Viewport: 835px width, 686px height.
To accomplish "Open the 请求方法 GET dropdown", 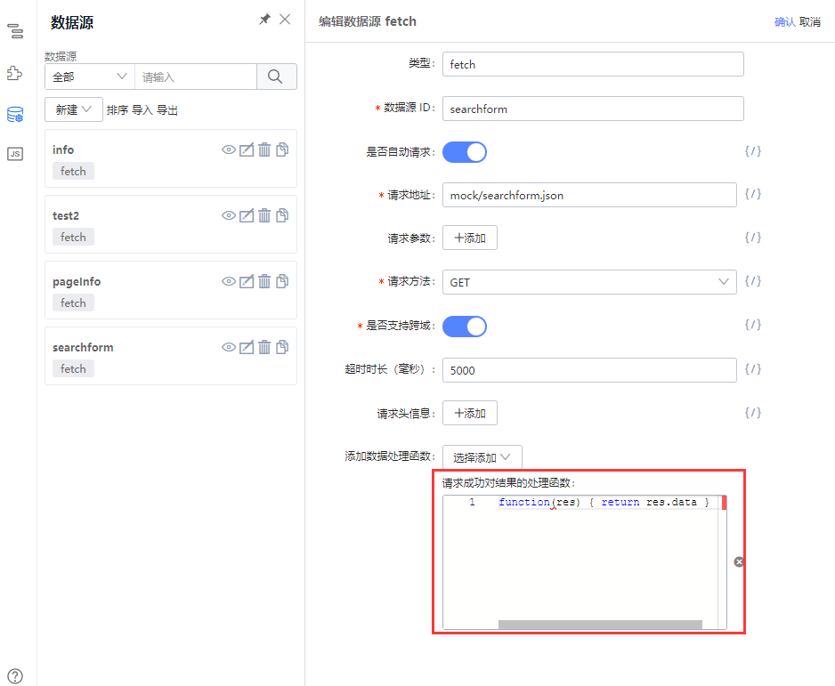I will tap(589, 282).
